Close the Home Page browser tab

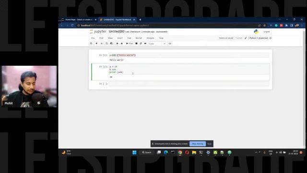click(95, 20)
